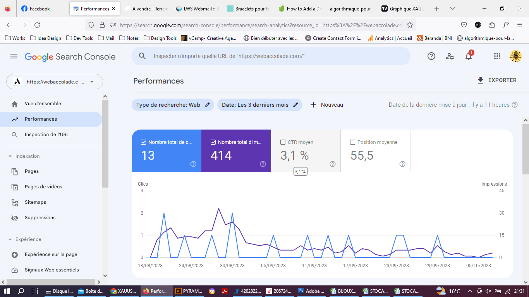Screen dimensions: 529x297
Task: Switch to Graphique XAUUSD tab
Action: click(403, 9)
